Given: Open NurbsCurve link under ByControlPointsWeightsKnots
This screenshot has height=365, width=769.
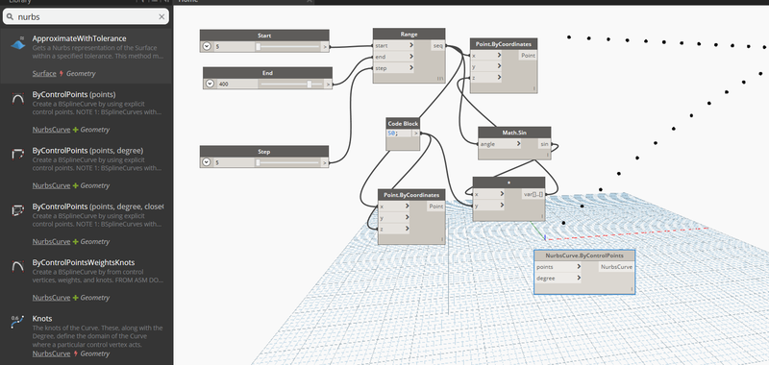Looking at the screenshot, I should pyautogui.click(x=51, y=298).
